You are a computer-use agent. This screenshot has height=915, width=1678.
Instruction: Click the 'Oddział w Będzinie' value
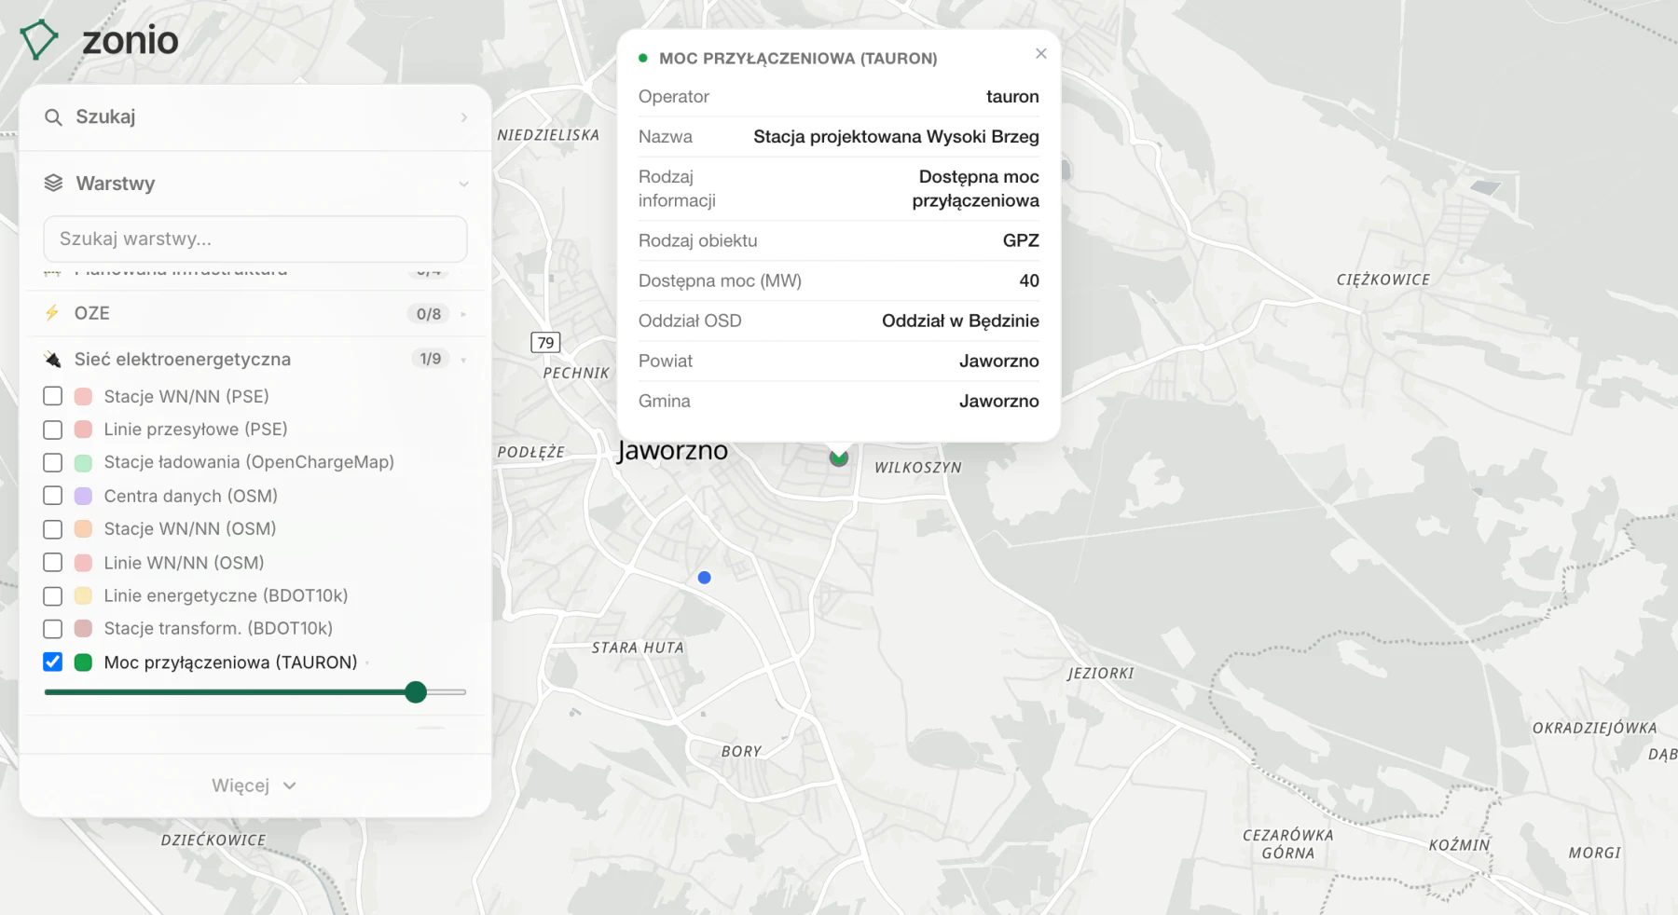pyautogui.click(x=960, y=321)
